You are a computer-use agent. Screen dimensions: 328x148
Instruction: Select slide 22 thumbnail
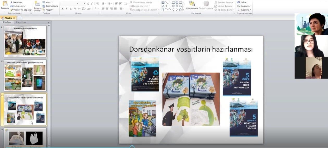[25, 75]
